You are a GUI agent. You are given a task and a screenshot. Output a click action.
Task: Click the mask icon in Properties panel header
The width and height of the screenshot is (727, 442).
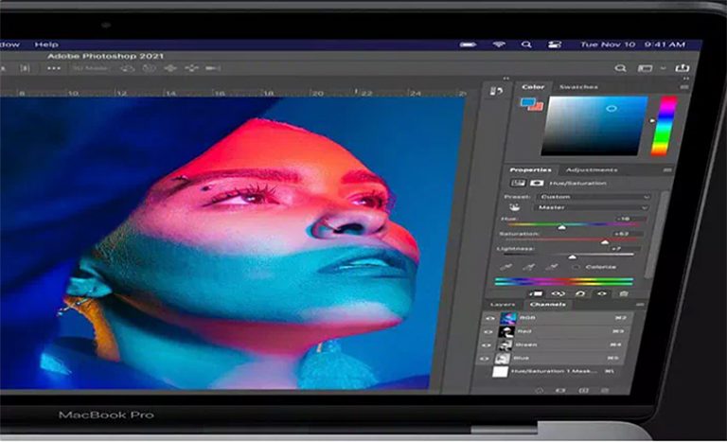coord(538,183)
